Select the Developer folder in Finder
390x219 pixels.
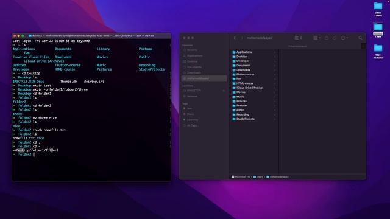tap(253, 61)
